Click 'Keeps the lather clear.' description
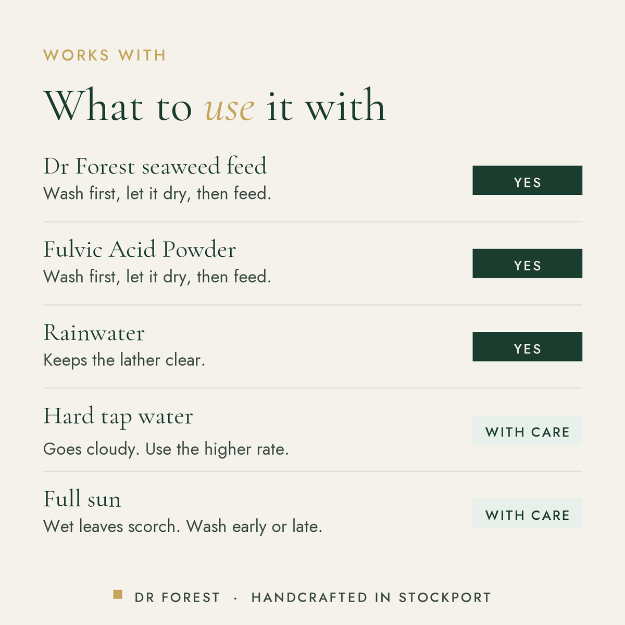The height and width of the screenshot is (625, 625). (124, 360)
